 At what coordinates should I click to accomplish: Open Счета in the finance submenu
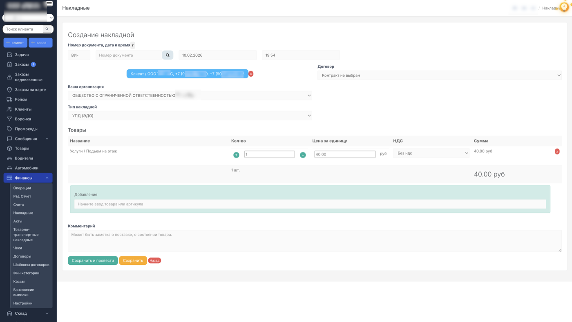18,205
